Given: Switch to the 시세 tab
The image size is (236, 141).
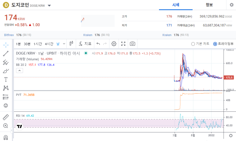Looking at the screenshot, I should click(x=176, y=5).
